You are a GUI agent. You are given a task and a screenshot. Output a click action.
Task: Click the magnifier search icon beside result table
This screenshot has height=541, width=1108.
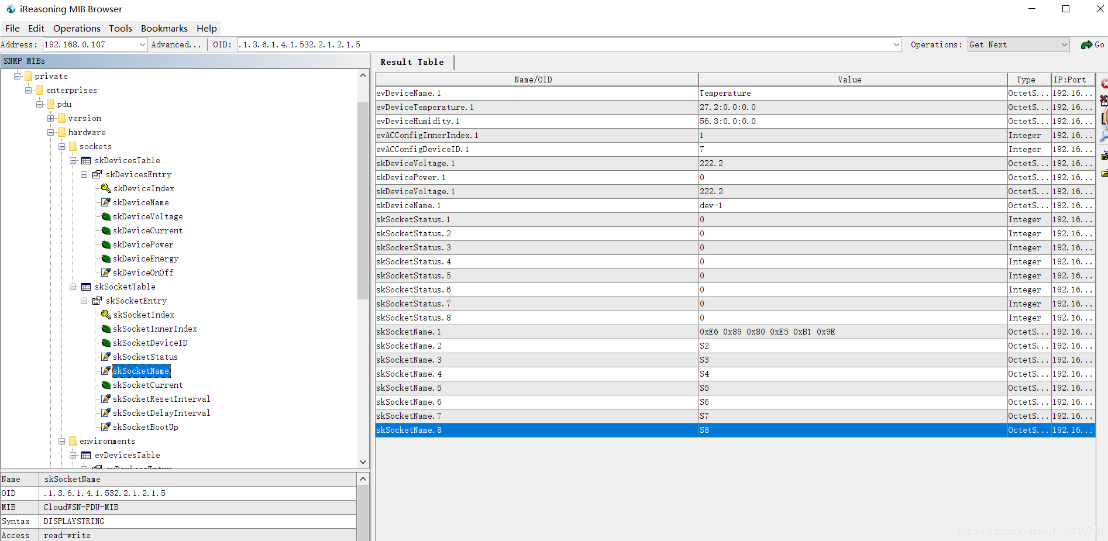pyautogui.click(x=1104, y=137)
